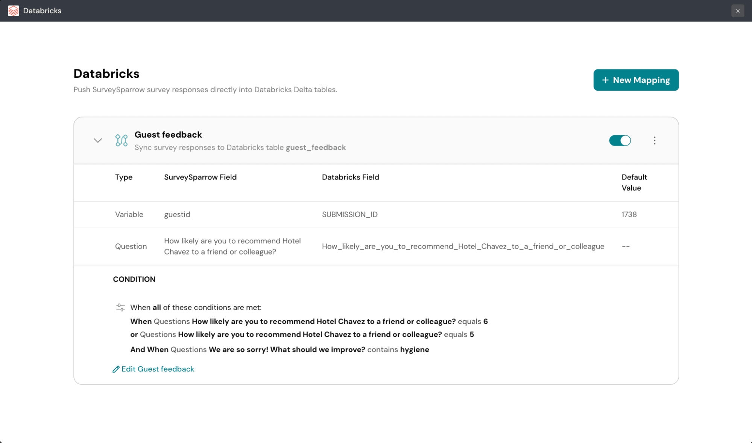Screen dimensions: 752x443
Task: Disable the Guest feedback mapping toggle
Action: click(620, 140)
